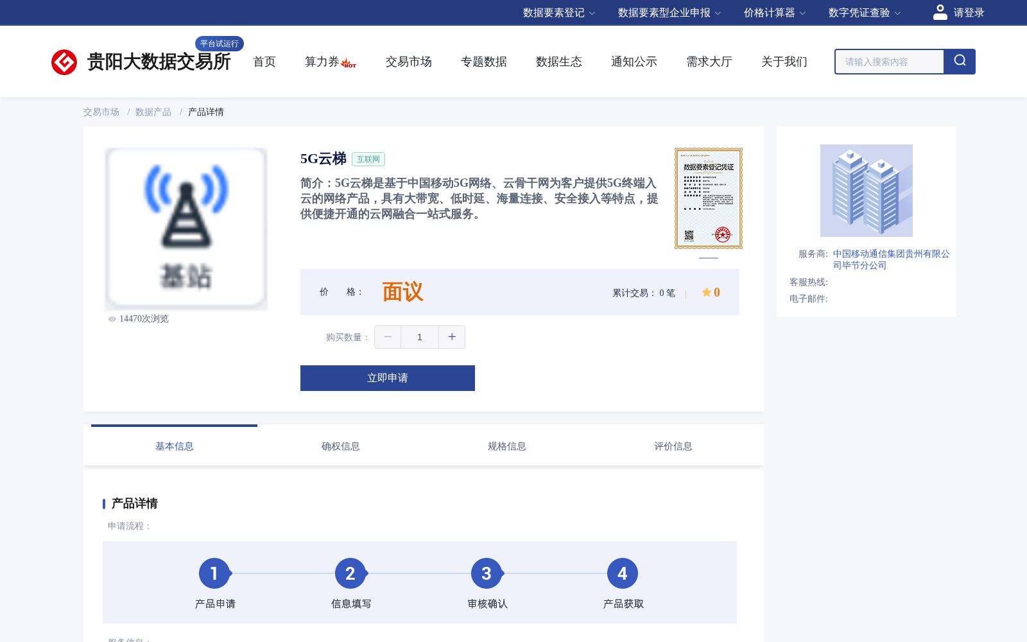Click the 客服热线 label

coord(809,282)
